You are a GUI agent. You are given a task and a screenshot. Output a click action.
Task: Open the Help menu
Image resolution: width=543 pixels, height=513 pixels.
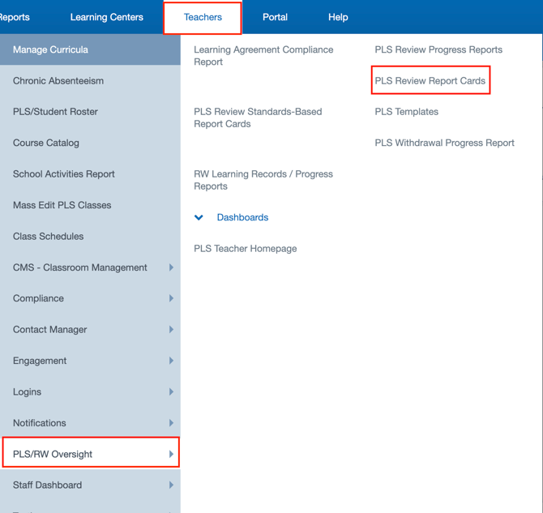click(x=338, y=17)
